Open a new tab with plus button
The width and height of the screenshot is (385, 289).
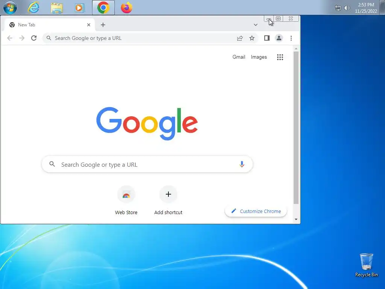[103, 25]
